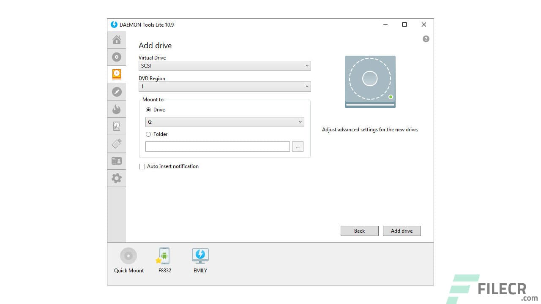Open DAEMON Tools Settings gear
The height and width of the screenshot is (304, 541).
pos(117,178)
